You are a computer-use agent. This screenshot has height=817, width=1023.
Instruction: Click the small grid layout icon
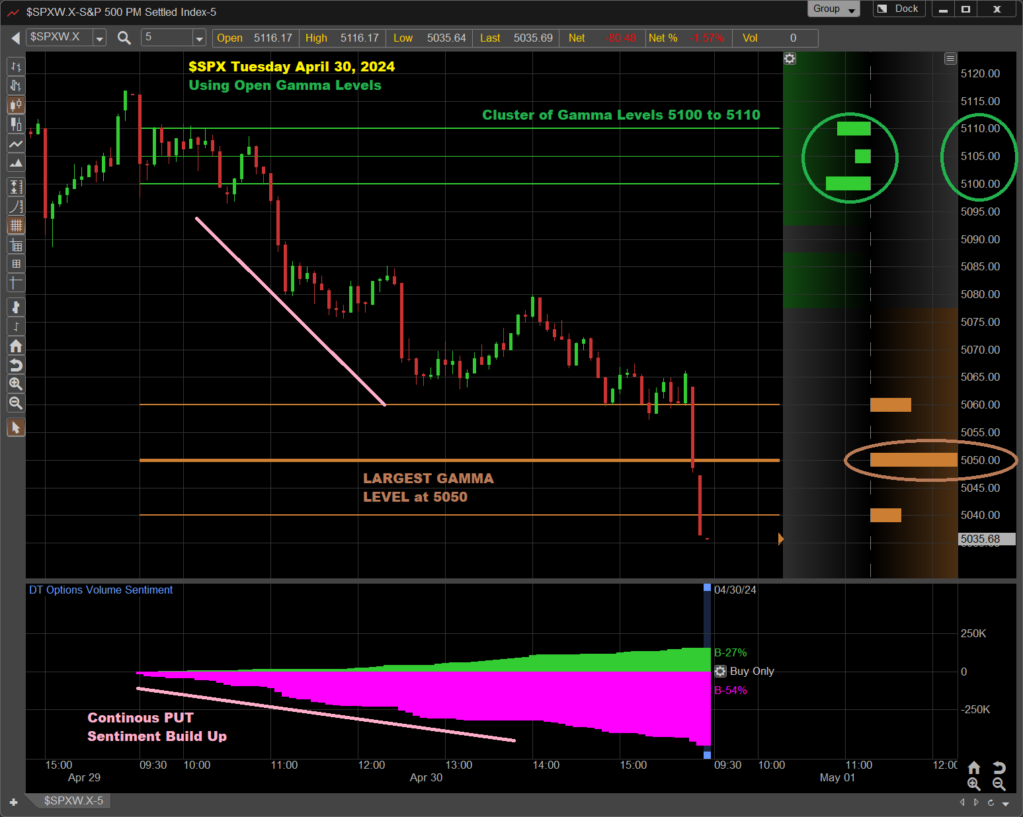[x=16, y=264]
